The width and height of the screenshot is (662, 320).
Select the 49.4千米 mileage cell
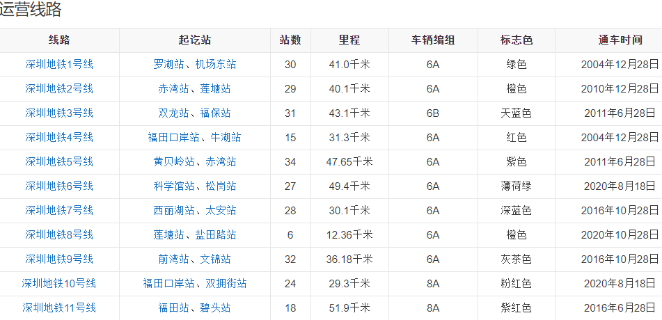coord(349,186)
